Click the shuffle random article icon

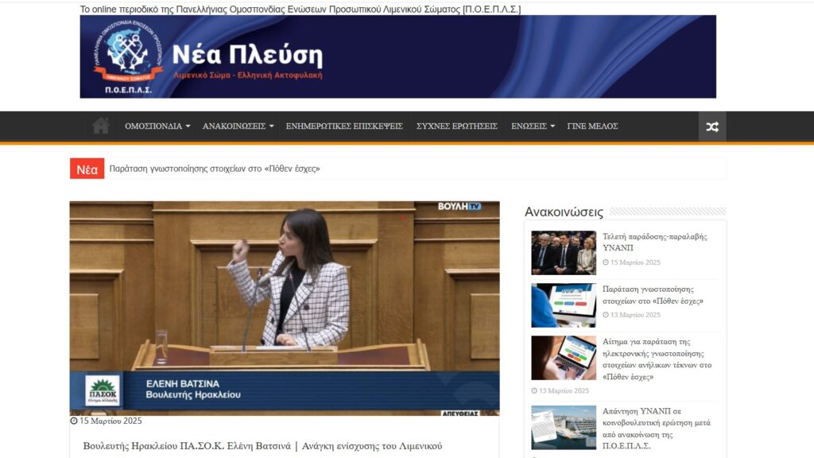(x=711, y=126)
